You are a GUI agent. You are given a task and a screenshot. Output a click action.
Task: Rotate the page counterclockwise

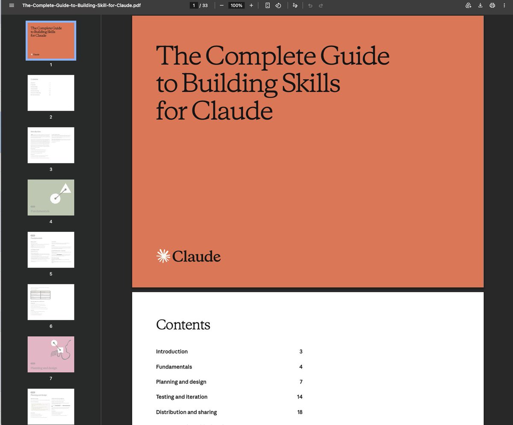[278, 6]
